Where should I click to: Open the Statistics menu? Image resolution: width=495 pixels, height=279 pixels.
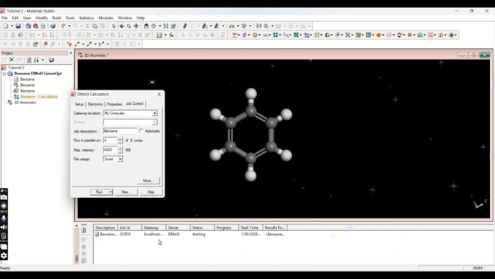coord(87,18)
